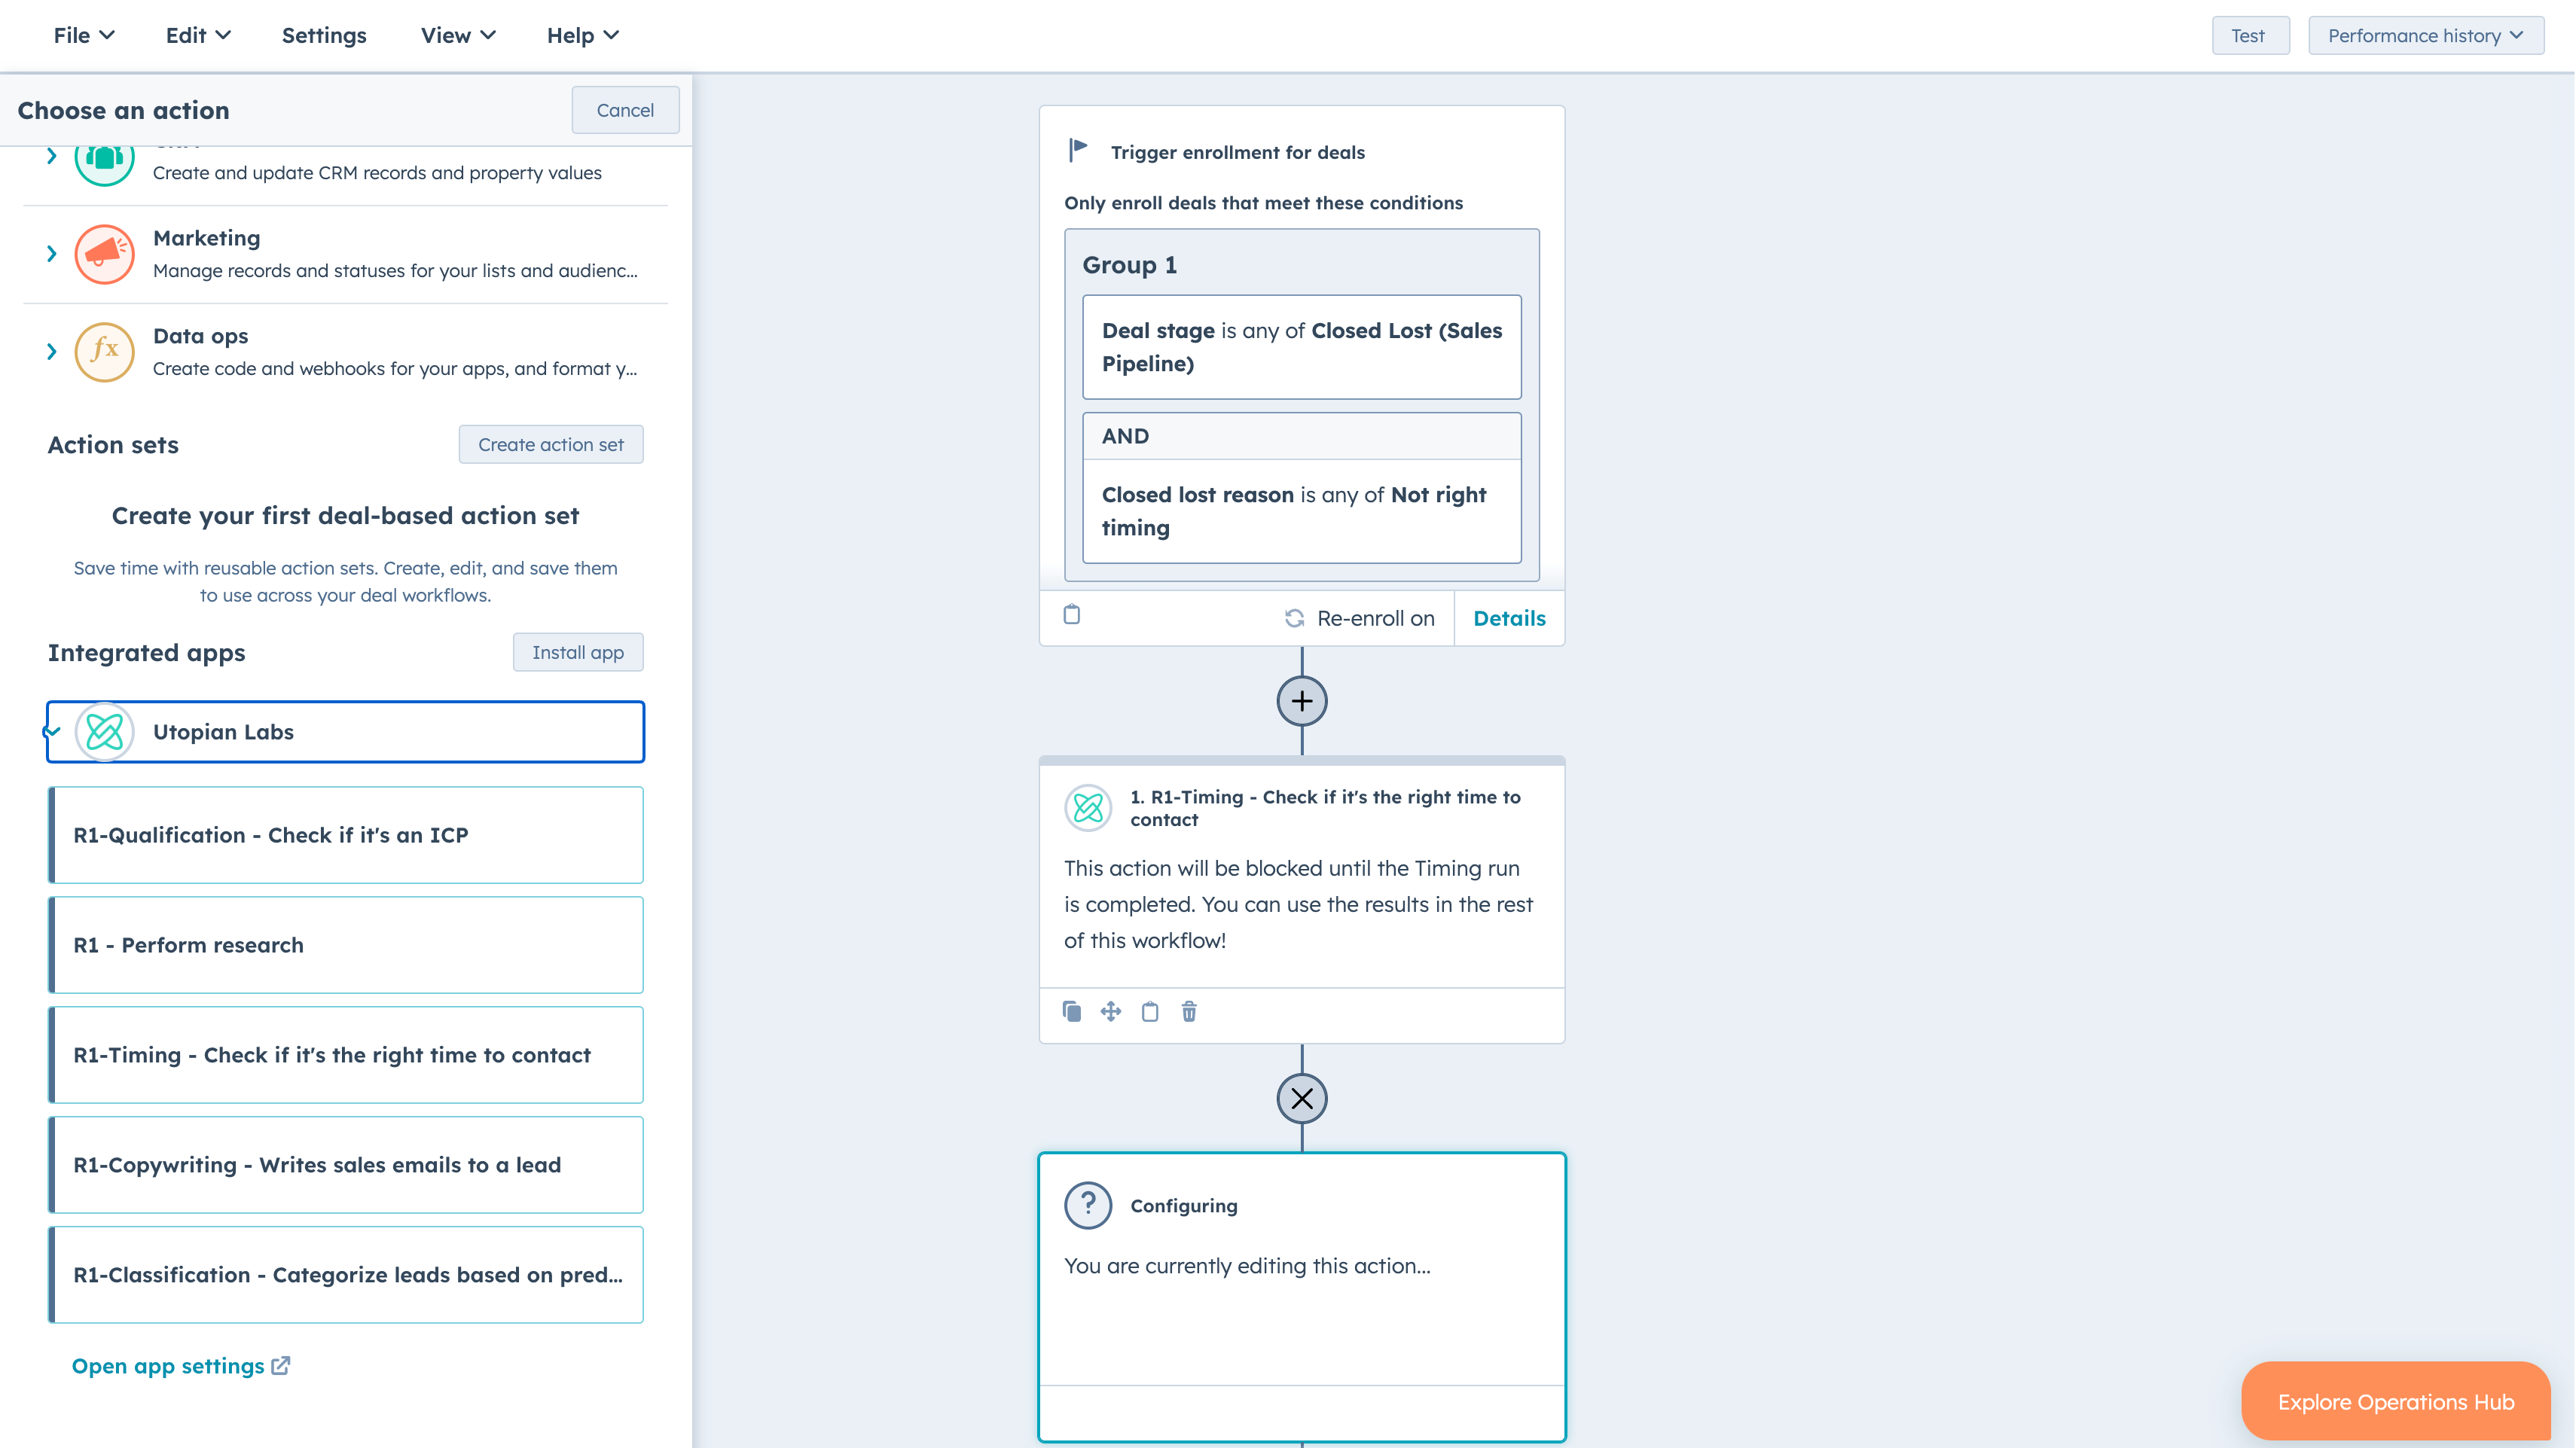Image resolution: width=2576 pixels, height=1448 pixels.
Task: Click the copy icon on R1-Timing action
Action: pos(1071,1011)
